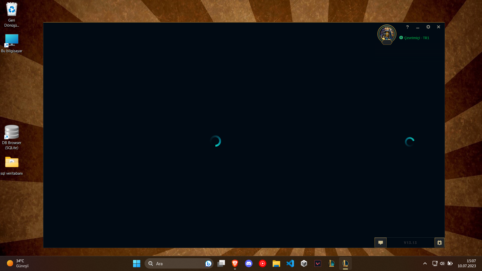Screen dimensions: 482x271
Task: Open Visual Studio Code taskbar icon
Action: coord(290,263)
